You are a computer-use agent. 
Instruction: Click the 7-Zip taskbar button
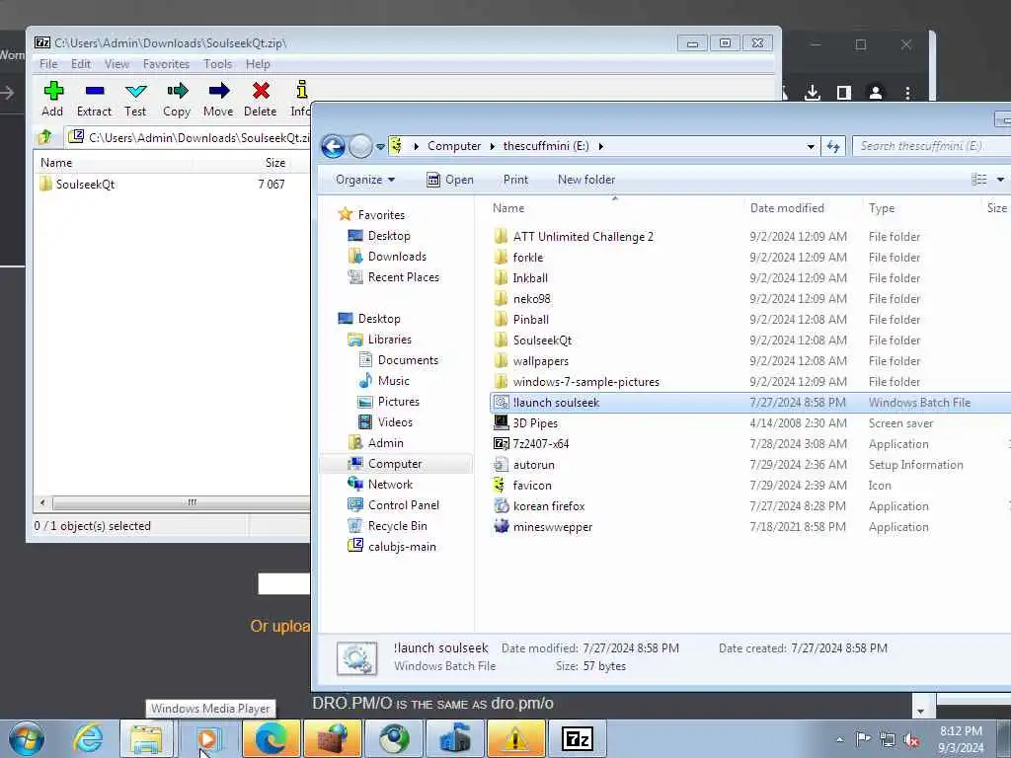pyautogui.click(x=577, y=738)
